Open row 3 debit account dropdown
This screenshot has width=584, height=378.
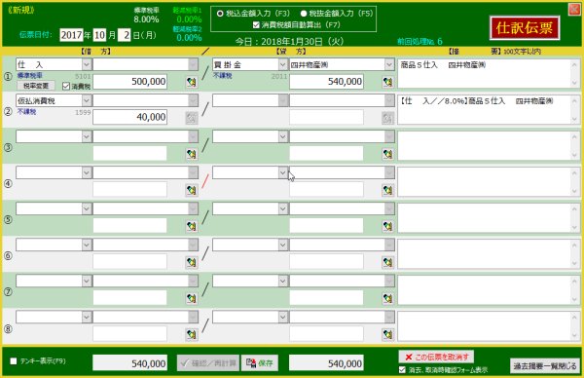coord(87,136)
